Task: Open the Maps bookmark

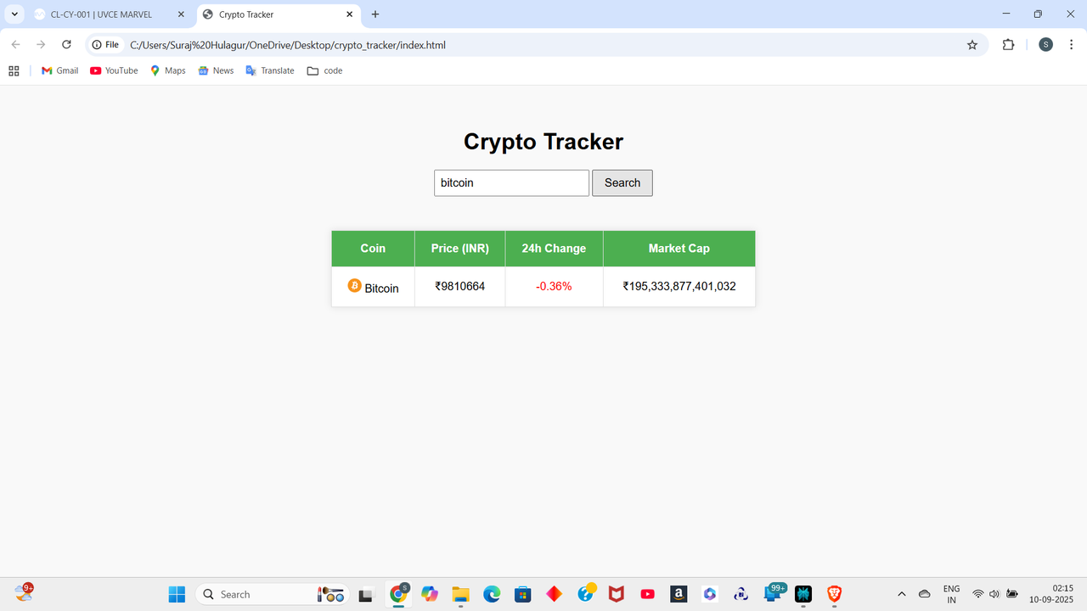Action: [167, 70]
